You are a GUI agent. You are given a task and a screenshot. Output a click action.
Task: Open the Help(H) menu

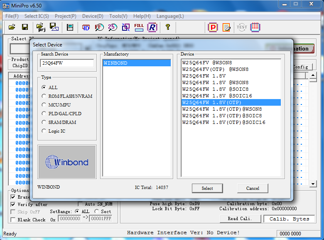point(142,16)
